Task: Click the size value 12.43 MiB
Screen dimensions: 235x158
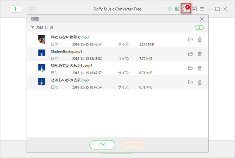Action: (x=146, y=44)
